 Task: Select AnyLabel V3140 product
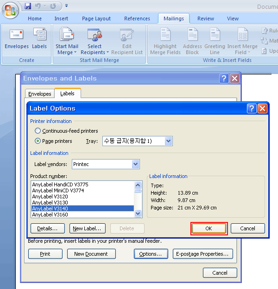click(82, 209)
